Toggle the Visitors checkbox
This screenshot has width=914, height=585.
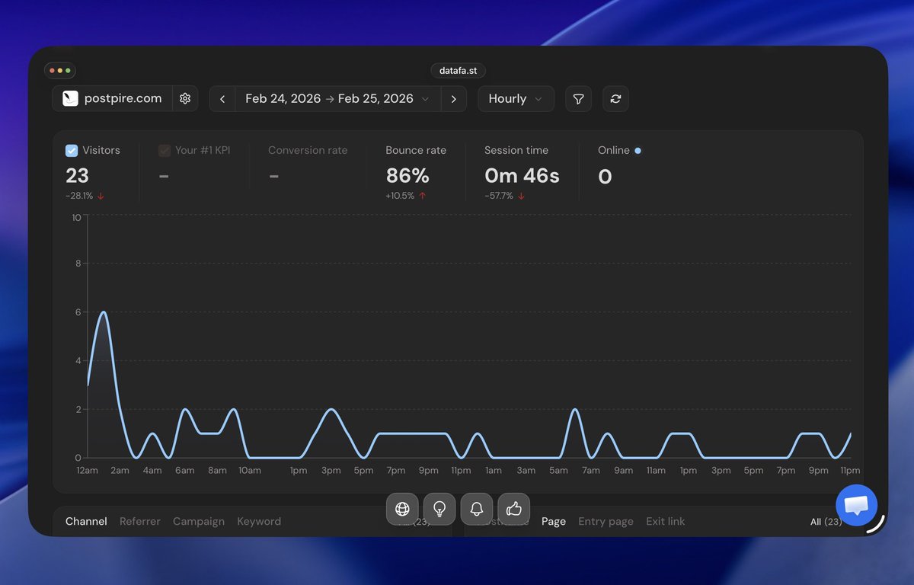[x=72, y=151]
